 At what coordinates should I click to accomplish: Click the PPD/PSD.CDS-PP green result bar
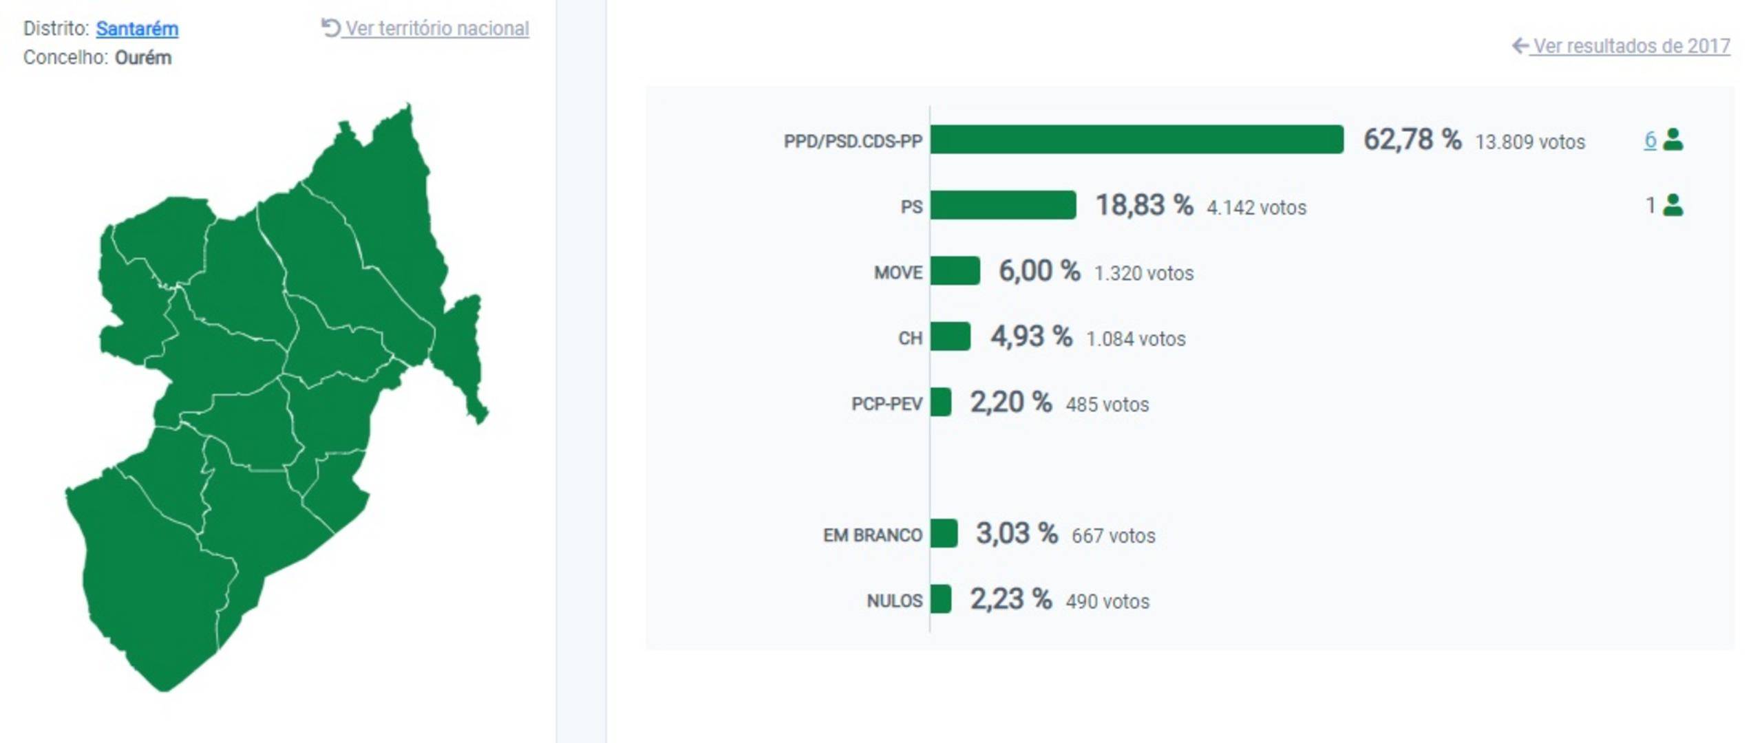point(1136,140)
